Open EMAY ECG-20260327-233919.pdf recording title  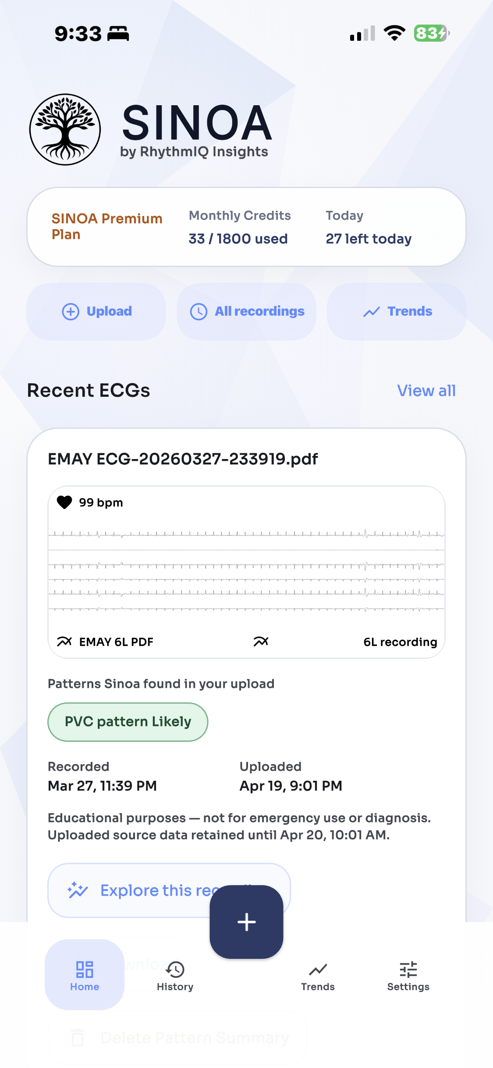pos(183,459)
